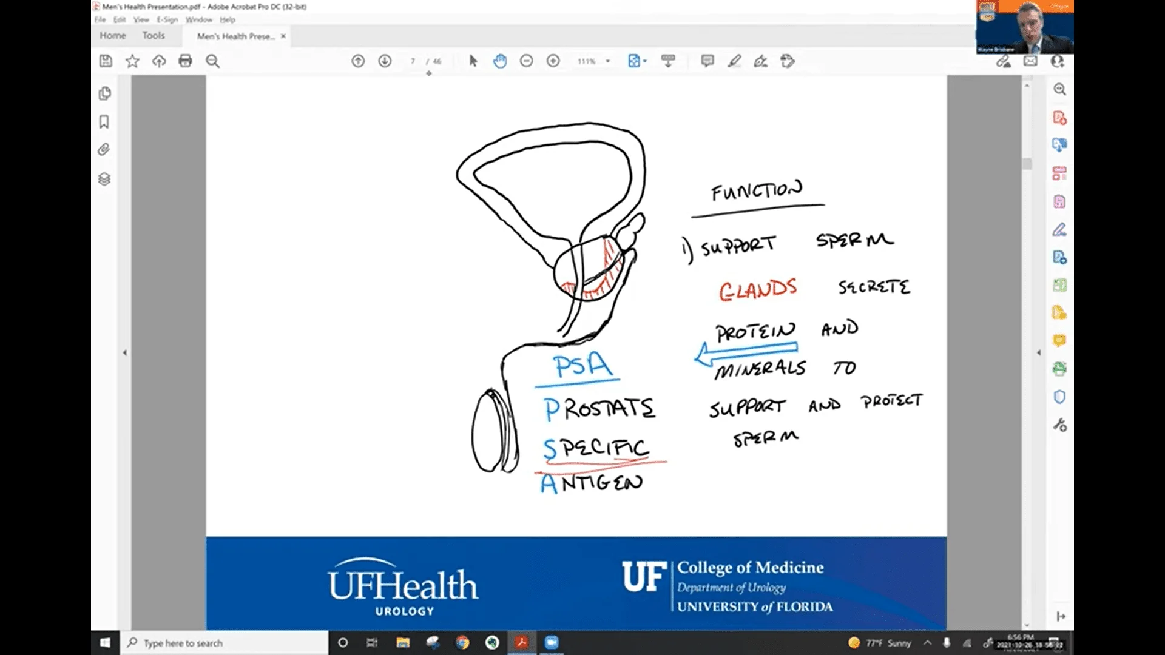Open the View menu
This screenshot has height=655, width=1165.
(141, 20)
